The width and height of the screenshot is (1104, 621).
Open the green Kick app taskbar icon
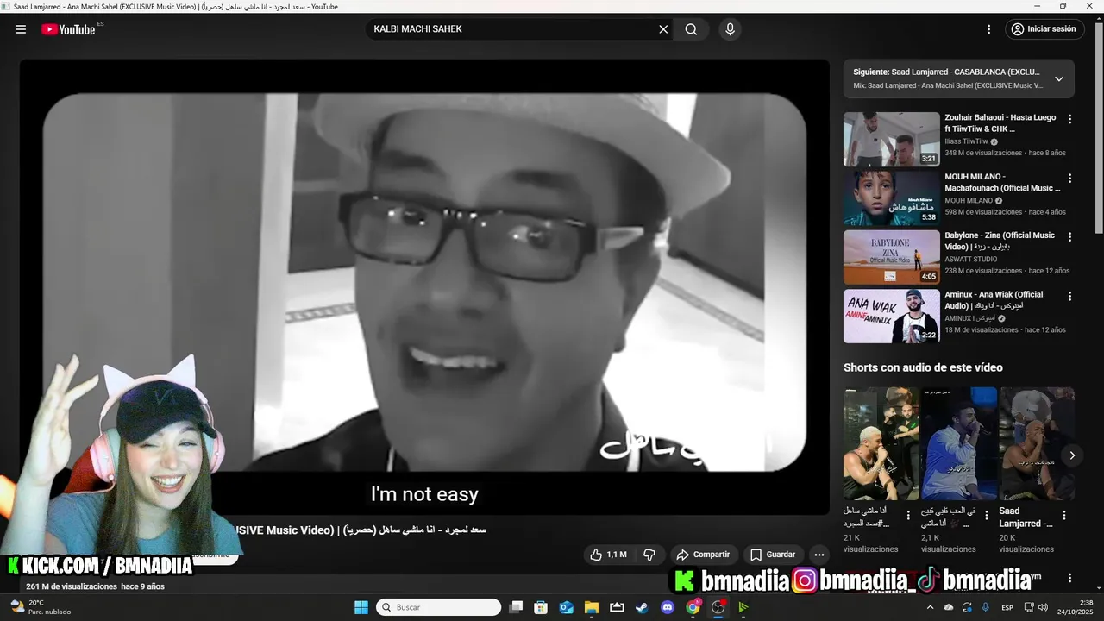pyautogui.click(x=743, y=607)
